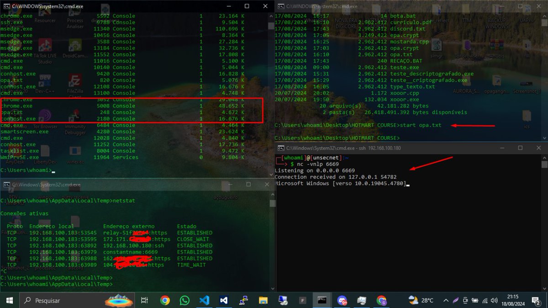Screen dimensions: 548x308
Task: Click 'Conexões ativas' heading in netstat window
Action: [x=25, y=213]
